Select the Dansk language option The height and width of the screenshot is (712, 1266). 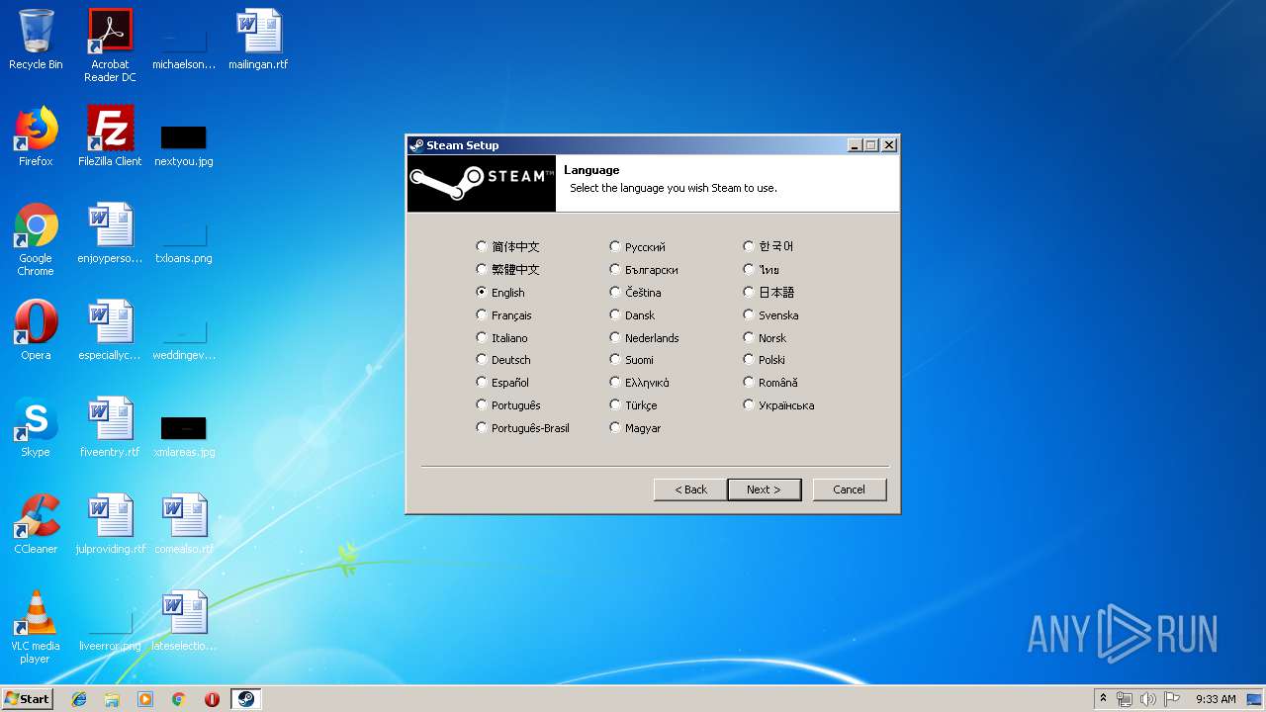click(632, 315)
